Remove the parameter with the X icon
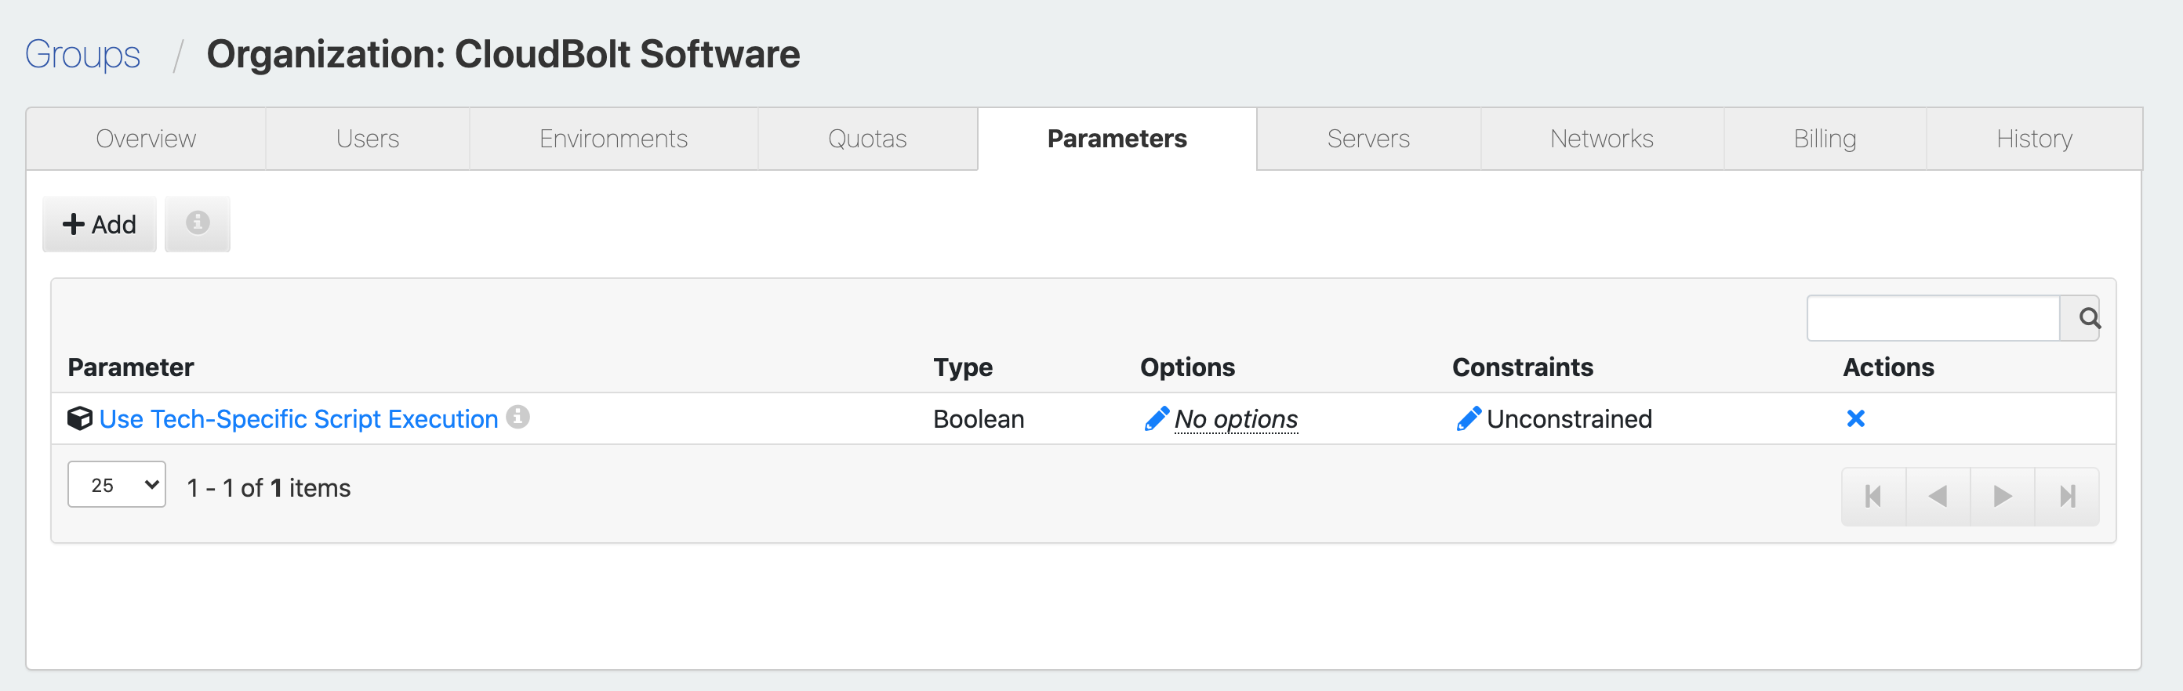This screenshot has height=691, width=2183. point(1855,418)
